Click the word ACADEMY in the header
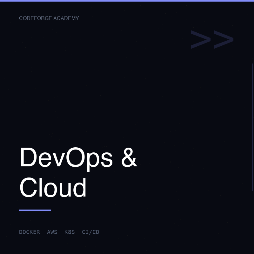254x254 pixels. point(66,18)
